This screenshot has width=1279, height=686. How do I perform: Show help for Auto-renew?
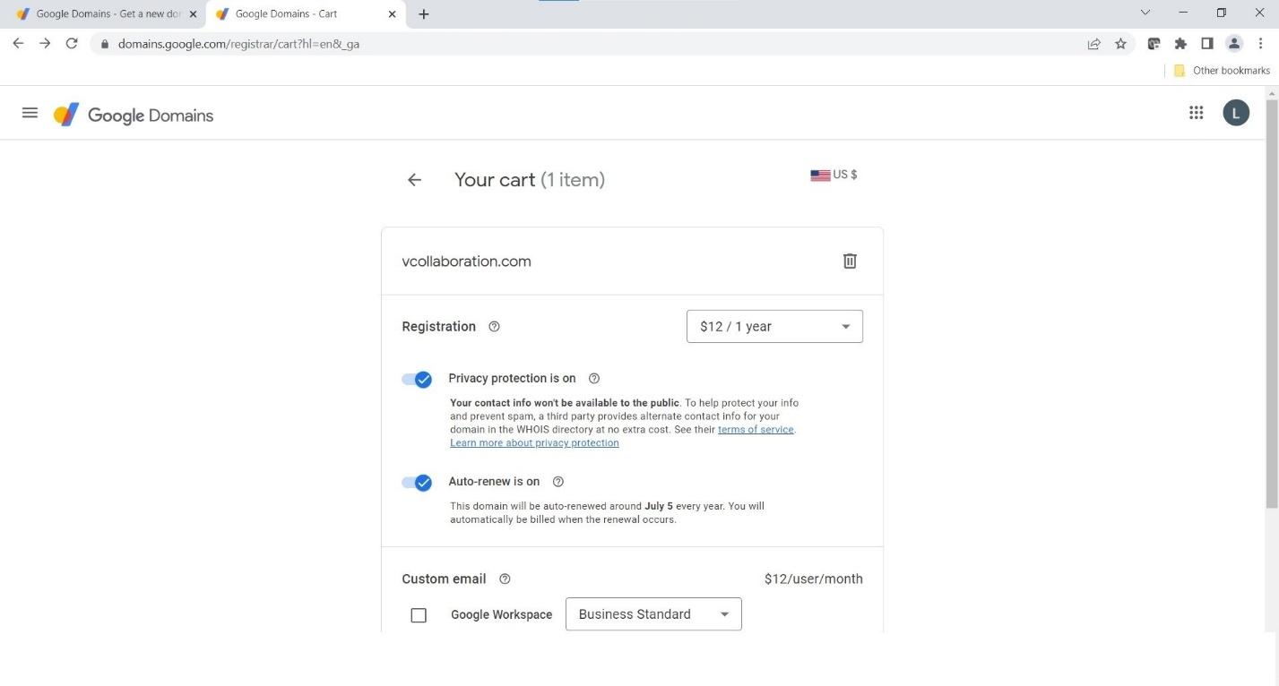pos(557,482)
